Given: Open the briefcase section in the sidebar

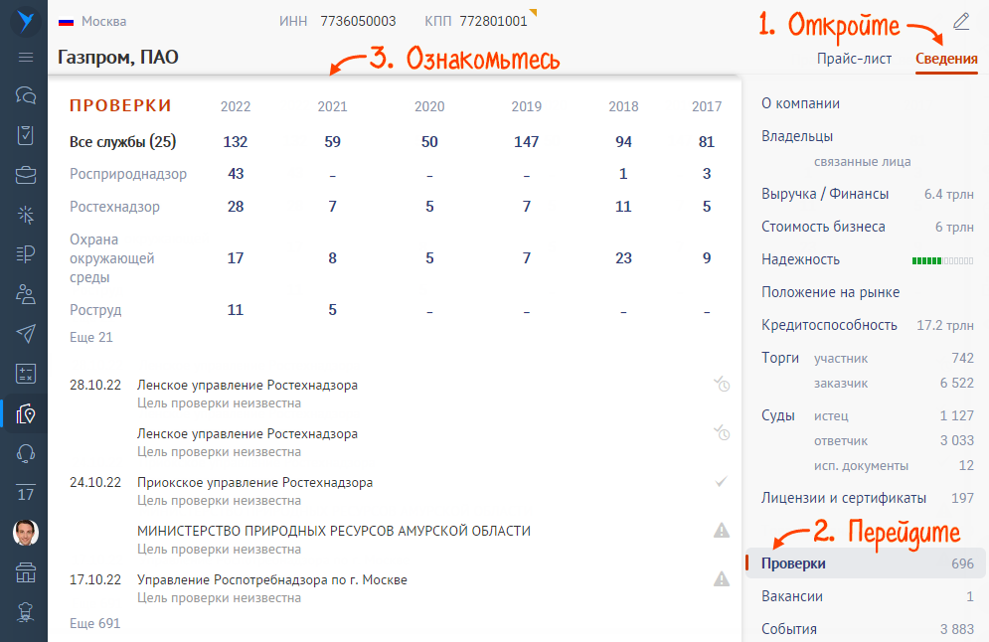Looking at the screenshot, I should (x=25, y=175).
